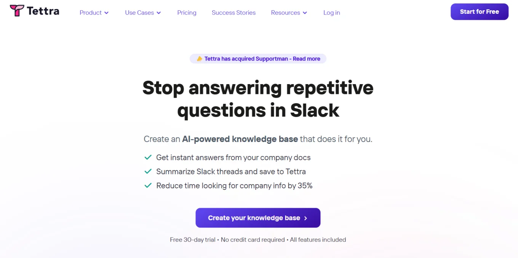Click the checkmark beside 'Reduce time looking'

[148, 185]
